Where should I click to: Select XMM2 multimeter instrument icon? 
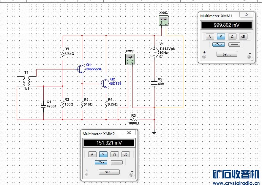tap(130, 59)
